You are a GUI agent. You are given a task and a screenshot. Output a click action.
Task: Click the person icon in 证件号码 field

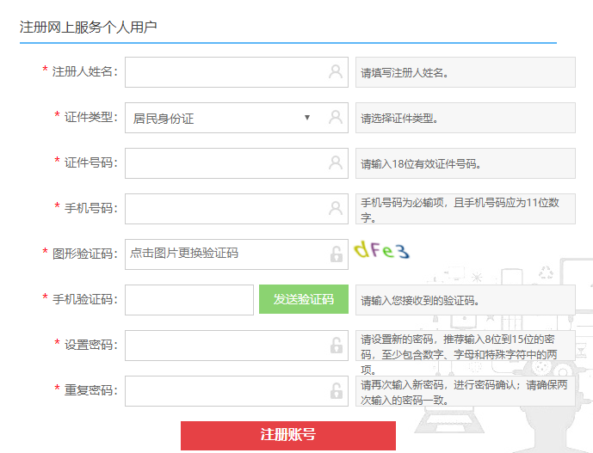pos(336,163)
